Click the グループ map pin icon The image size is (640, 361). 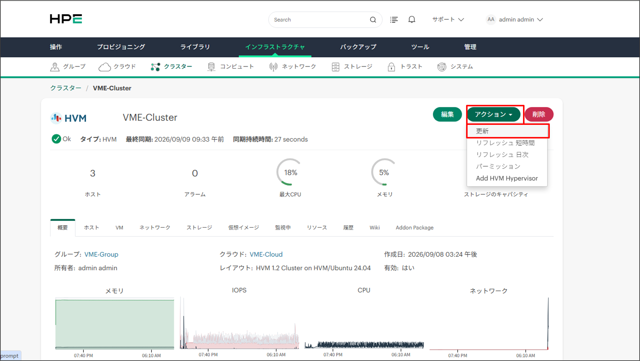coord(54,67)
